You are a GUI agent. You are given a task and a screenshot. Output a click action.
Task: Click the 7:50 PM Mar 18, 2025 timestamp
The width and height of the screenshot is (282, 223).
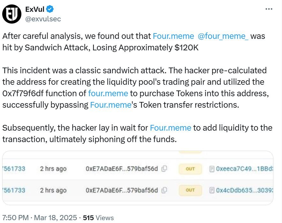coord(39,218)
